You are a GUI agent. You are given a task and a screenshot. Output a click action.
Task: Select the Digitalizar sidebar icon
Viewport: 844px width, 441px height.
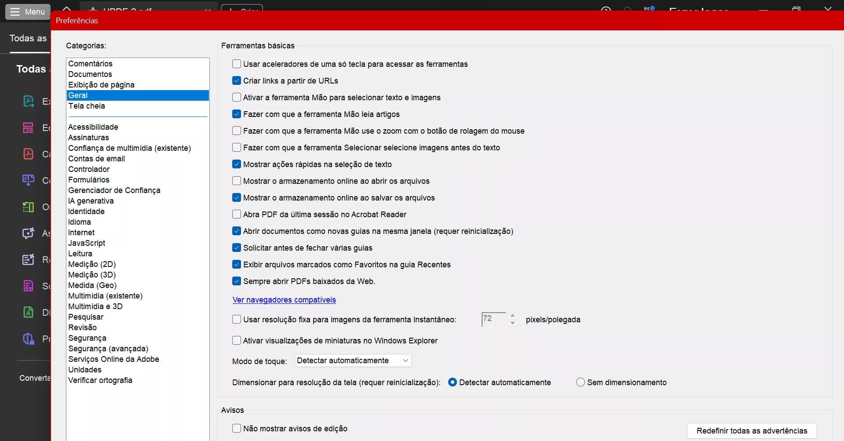click(28, 312)
